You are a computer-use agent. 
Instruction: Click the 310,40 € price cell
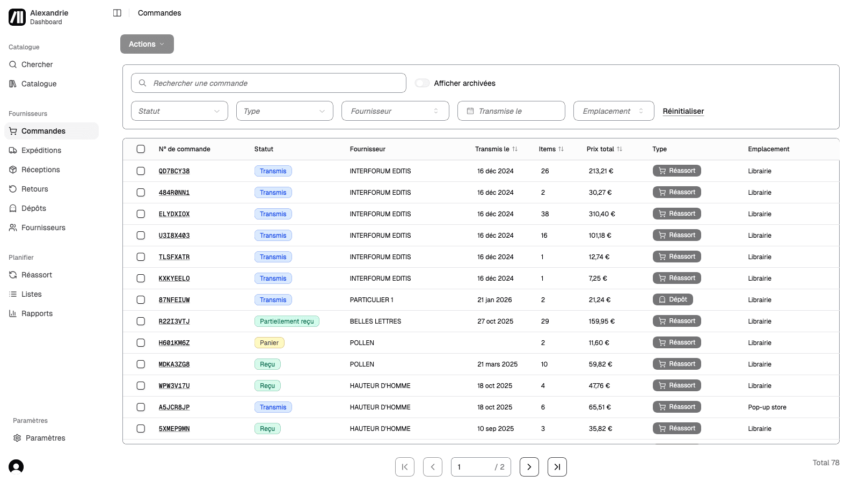[602, 214]
